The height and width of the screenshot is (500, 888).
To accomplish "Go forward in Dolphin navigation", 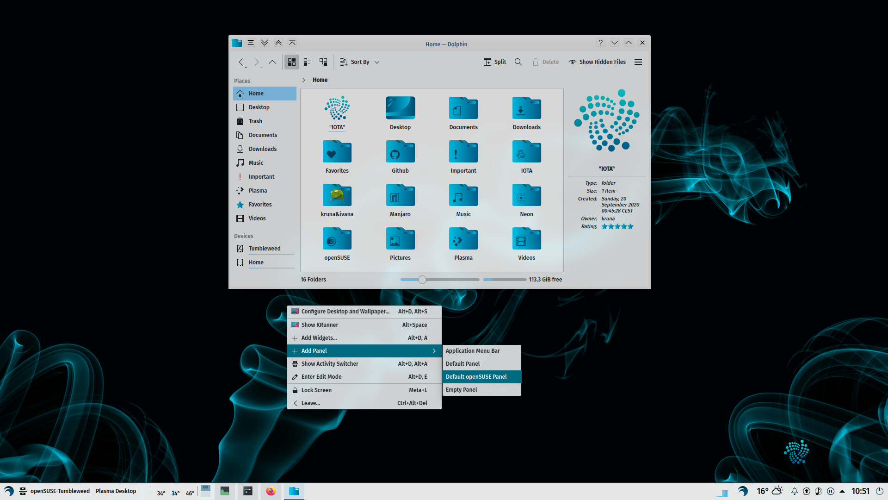I will point(257,62).
